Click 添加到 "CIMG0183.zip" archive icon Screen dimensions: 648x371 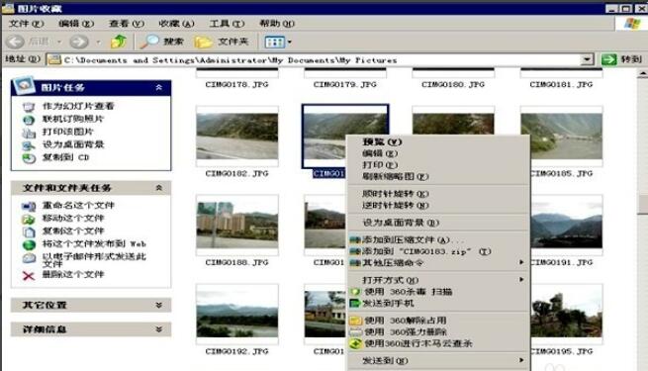click(355, 251)
